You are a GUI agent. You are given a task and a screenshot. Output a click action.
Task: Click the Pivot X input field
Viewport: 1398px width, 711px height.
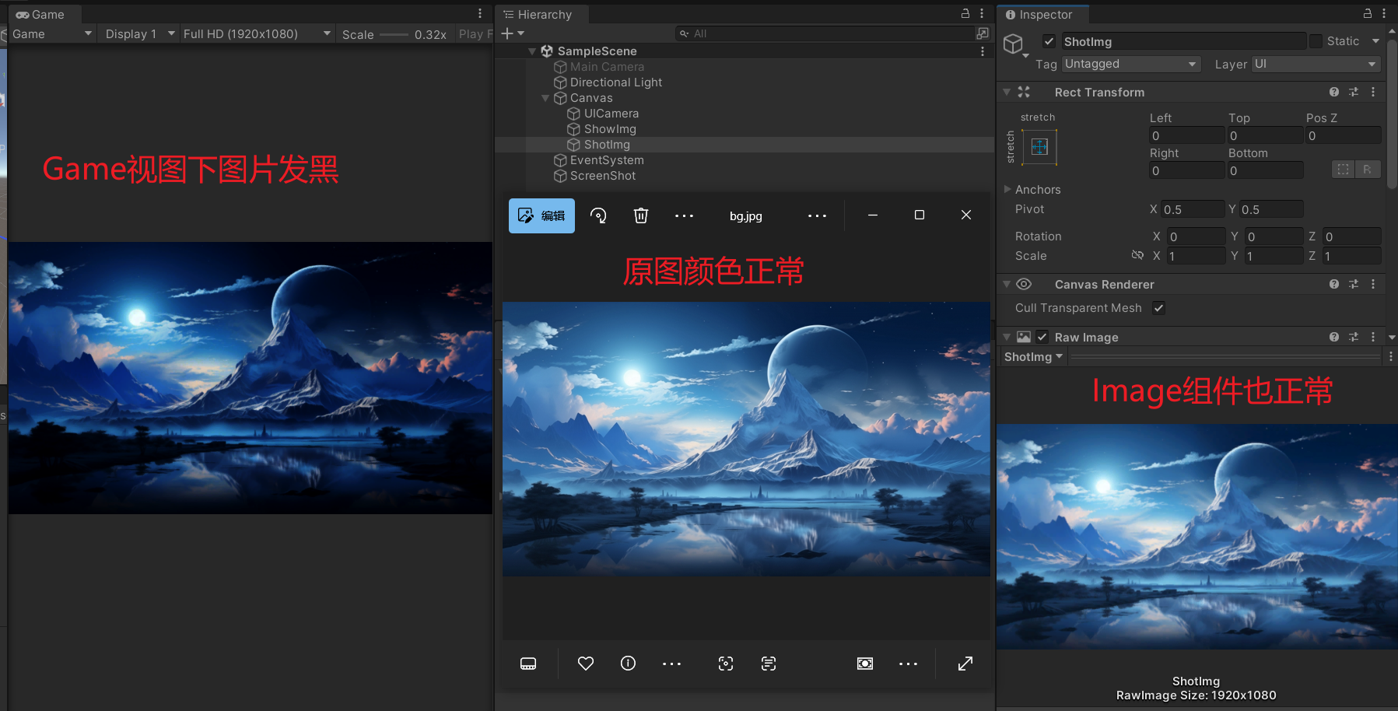point(1192,209)
